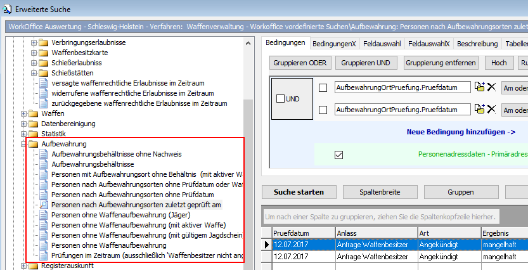Delete the first Pruefdatum condition with X
The height and width of the screenshot is (270, 528).
[x=491, y=87]
